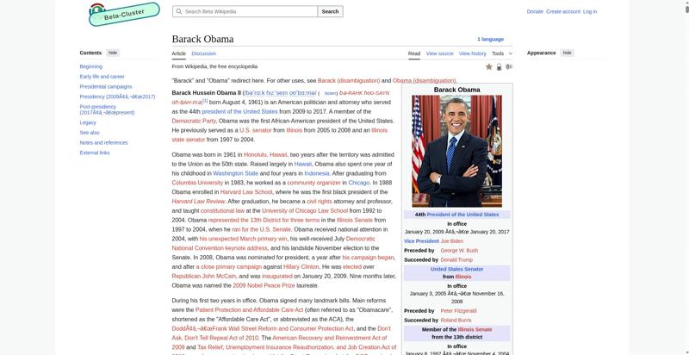Jump to Early life and career section
The width and height of the screenshot is (689, 355).
pyautogui.click(x=102, y=77)
